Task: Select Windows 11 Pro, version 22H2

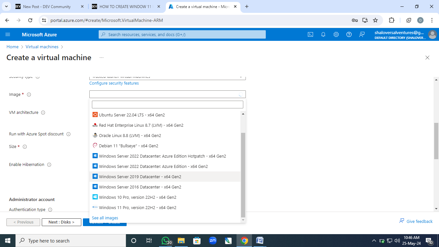Action: pos(165,207)
